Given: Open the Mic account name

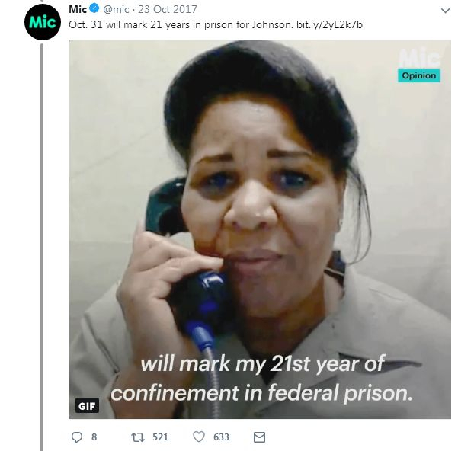Looking at the screenshot, I should point(78,9).
